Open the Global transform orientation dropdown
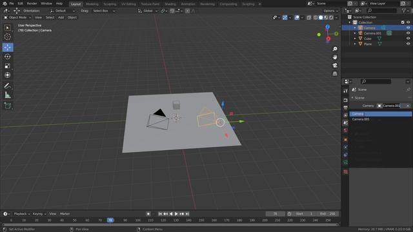 (x=148, y=11)
